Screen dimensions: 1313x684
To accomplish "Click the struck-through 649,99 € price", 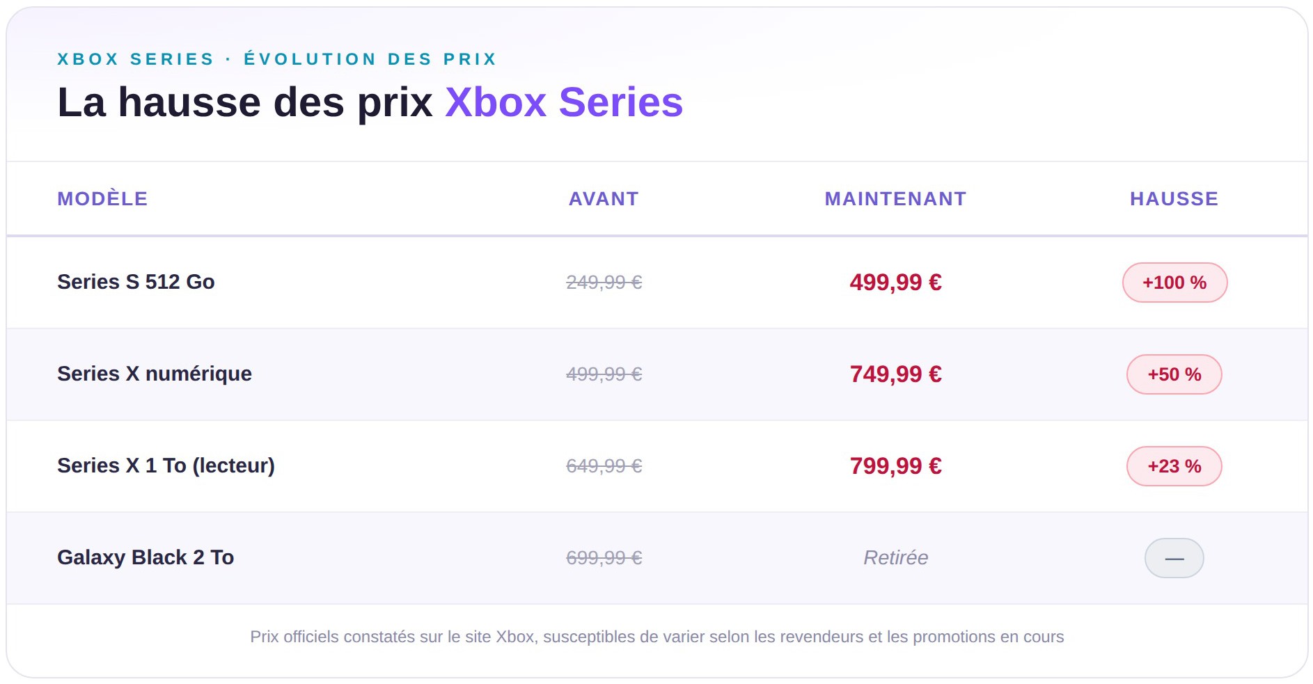I will pyautogui.click(x=604, y=466).
